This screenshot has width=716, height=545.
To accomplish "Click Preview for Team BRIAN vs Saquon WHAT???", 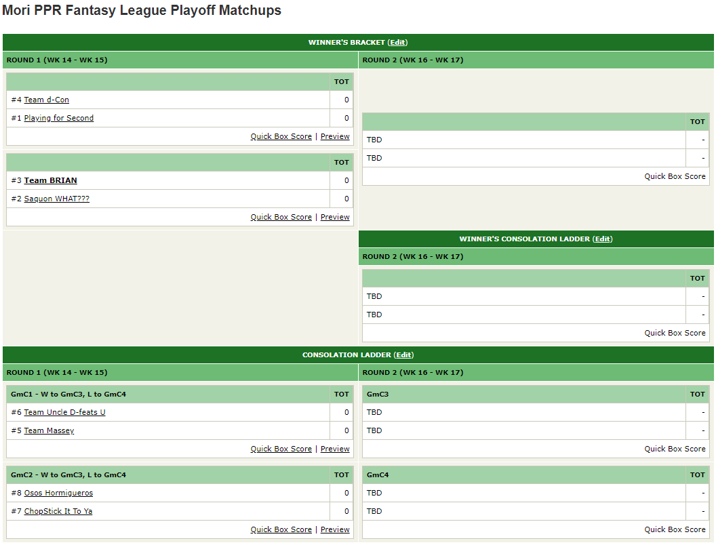I will [x=335, y=218].
